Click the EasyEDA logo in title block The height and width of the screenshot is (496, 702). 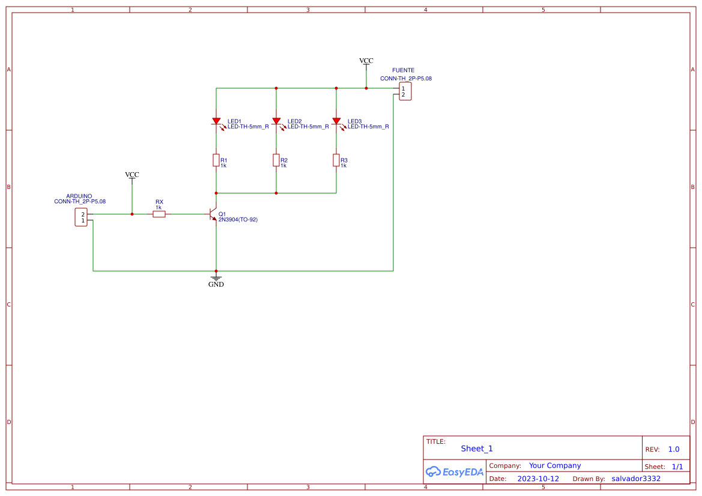(455, 472)
